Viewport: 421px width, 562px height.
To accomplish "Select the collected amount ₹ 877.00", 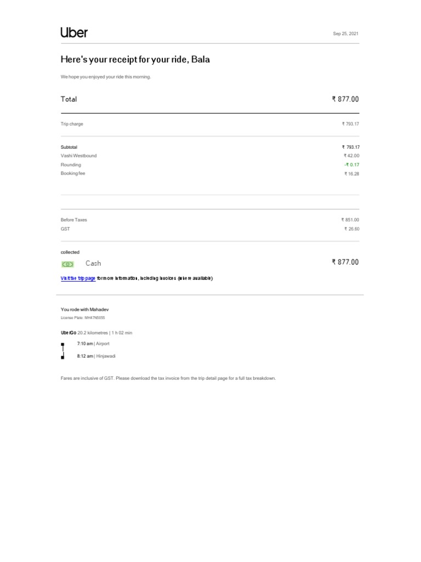I will (x=345, y=262).
